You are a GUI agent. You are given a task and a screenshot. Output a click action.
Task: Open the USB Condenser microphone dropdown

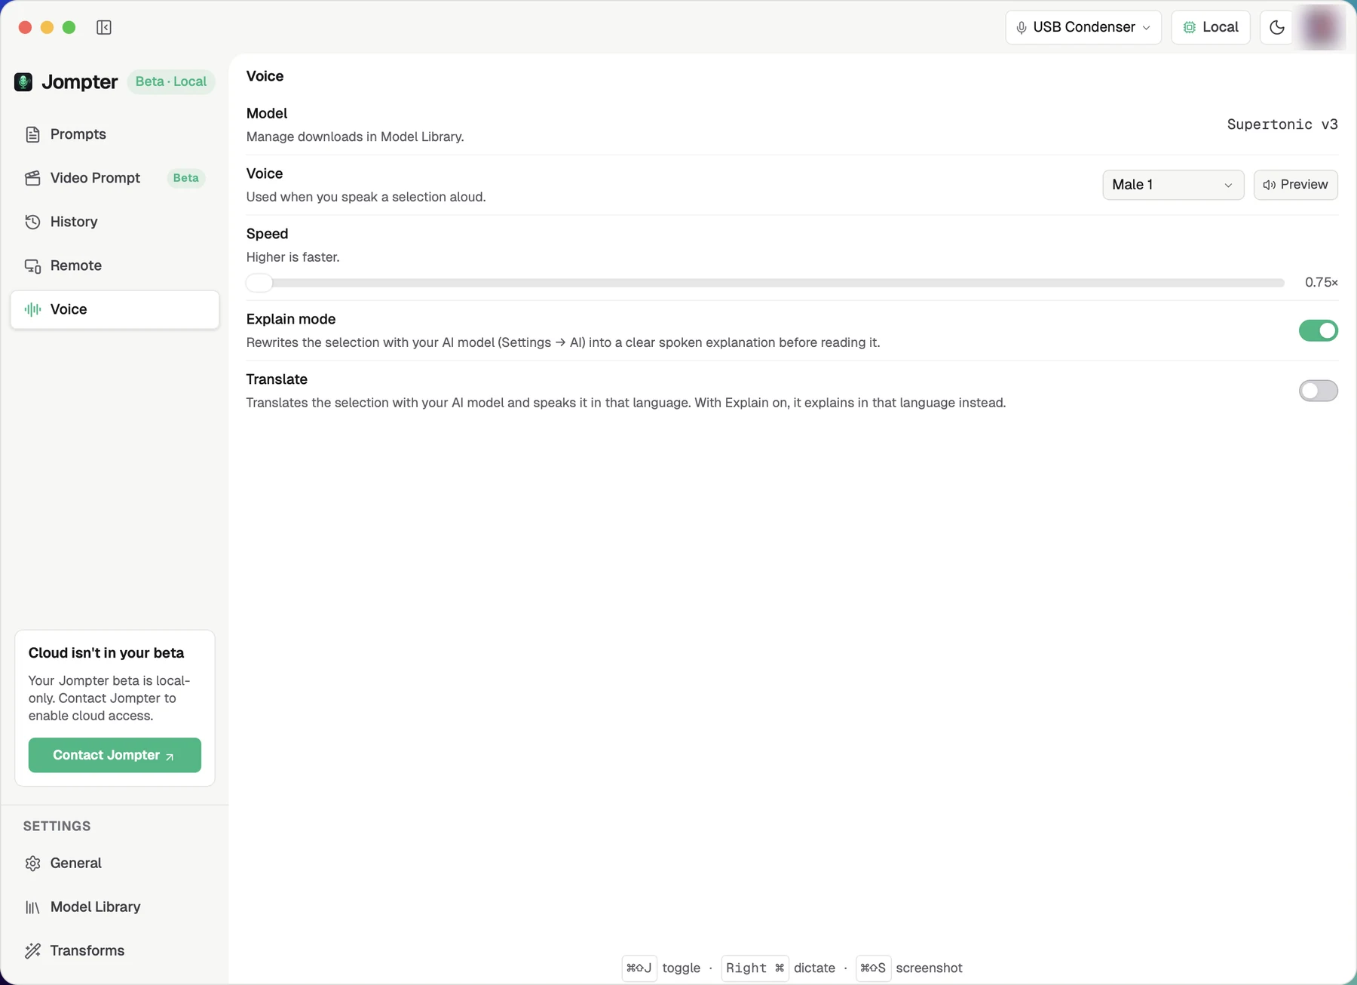click(1083, 27)
